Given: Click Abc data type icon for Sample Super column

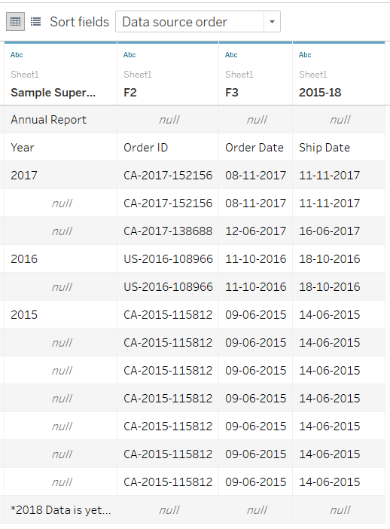Looking at the screenshot, I should pyautogui.click(x=17, y=55).
